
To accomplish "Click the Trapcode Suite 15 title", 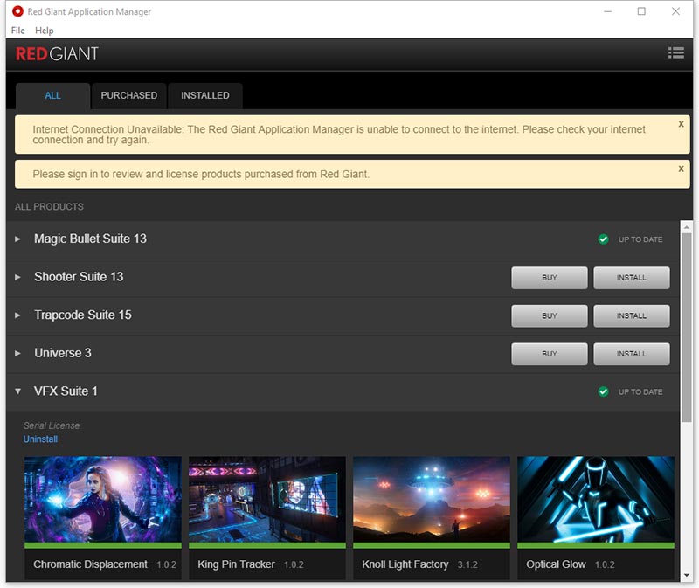I will pyautogui.click(x=83, y=315).
